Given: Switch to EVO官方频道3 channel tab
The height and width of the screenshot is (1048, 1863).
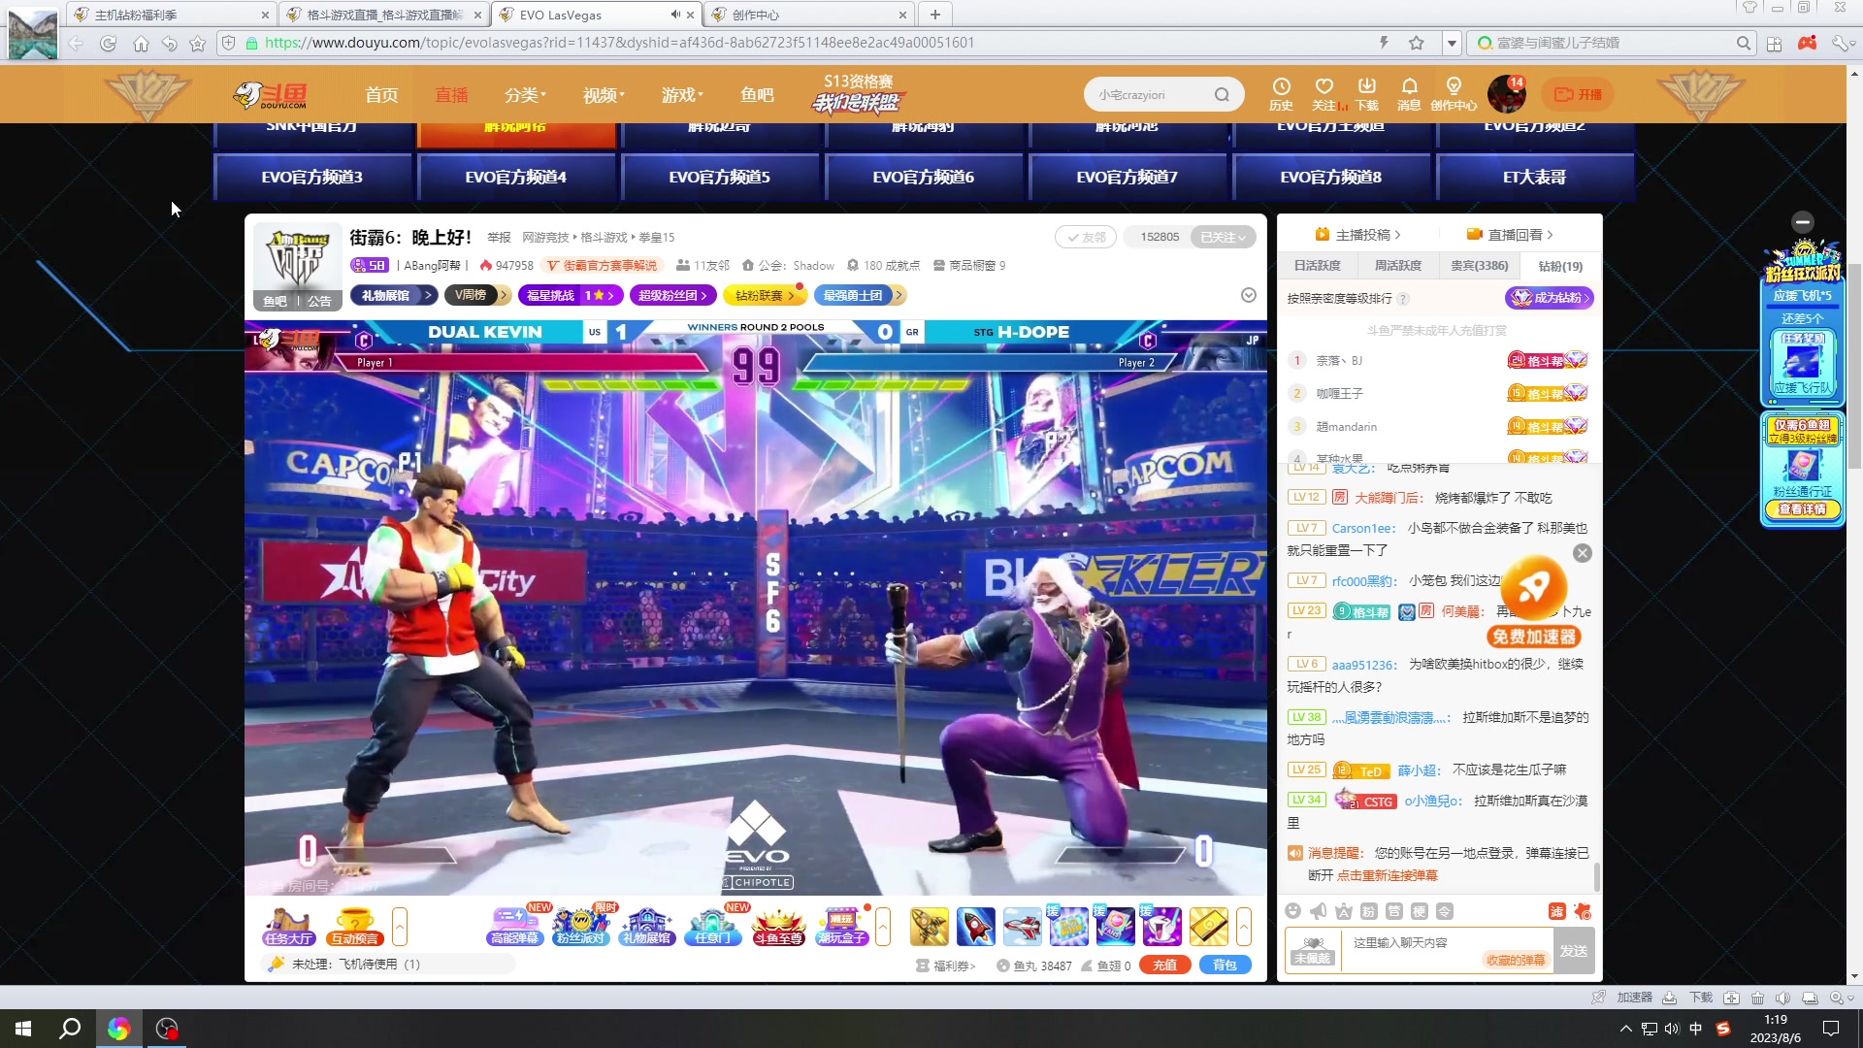Looking at the screenshot, I should click(x=312, y=178).
